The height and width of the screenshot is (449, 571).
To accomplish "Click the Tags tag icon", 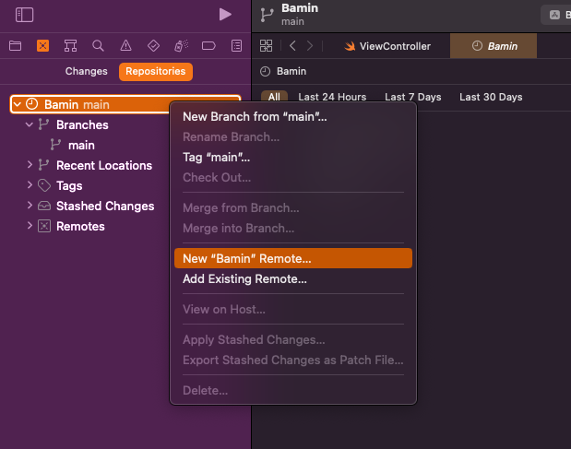I will tap(44, 185).
